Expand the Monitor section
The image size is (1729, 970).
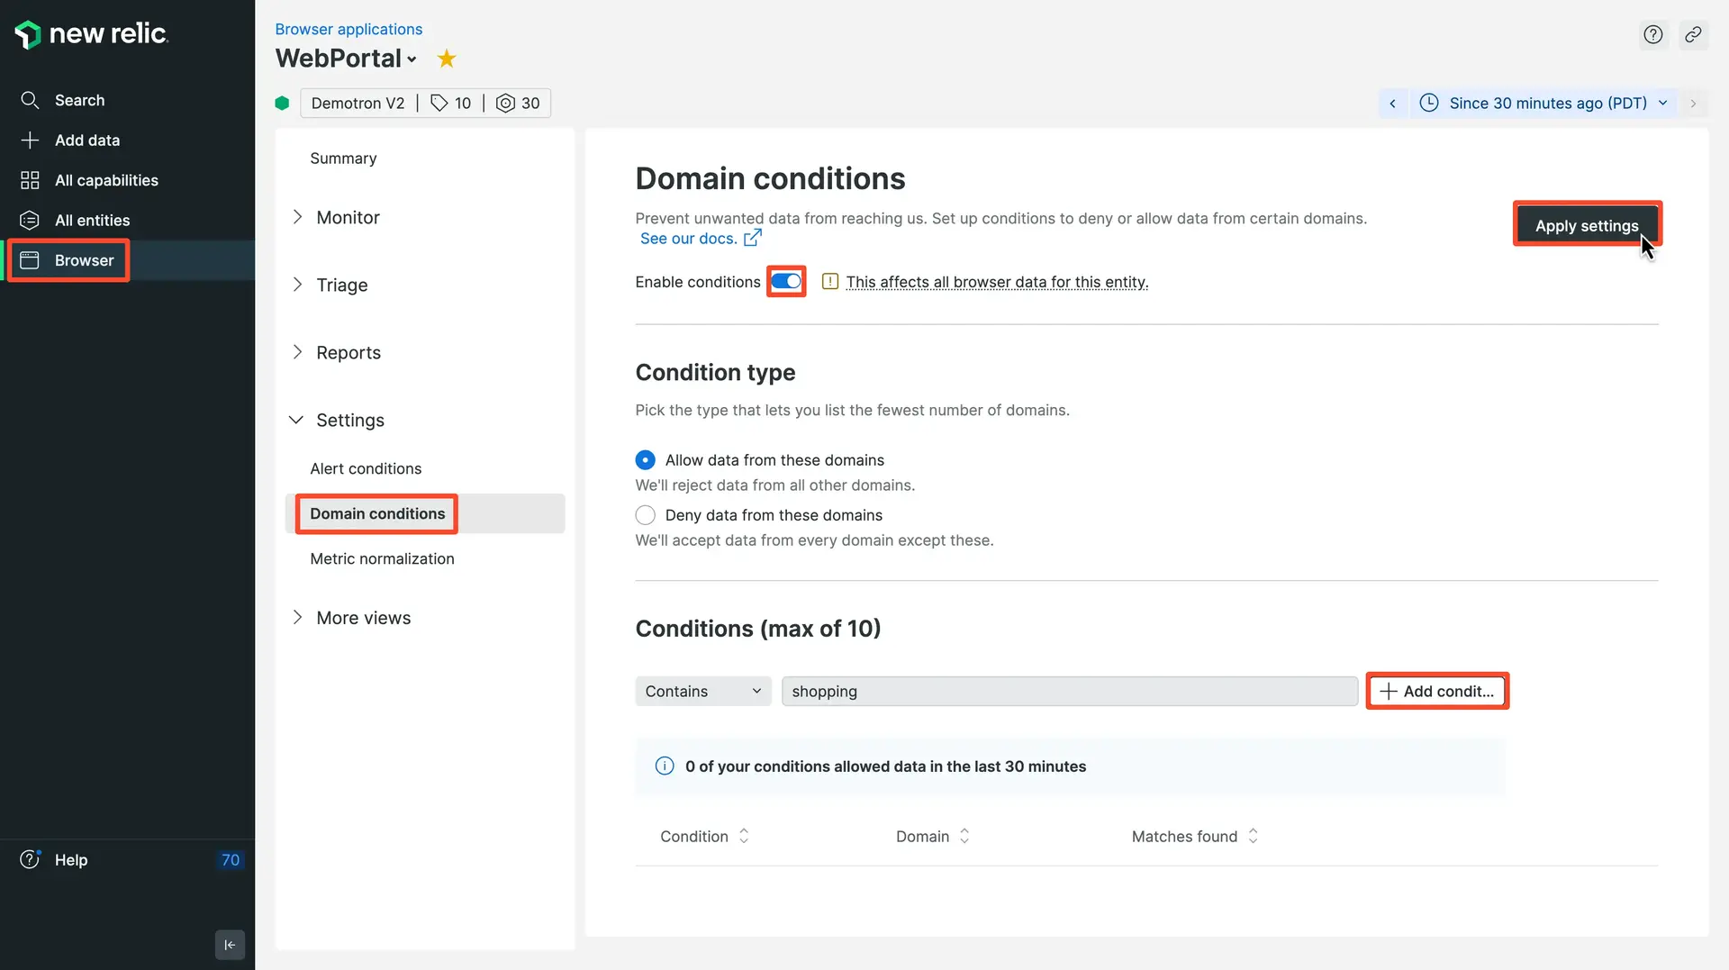tap(348, 218)
